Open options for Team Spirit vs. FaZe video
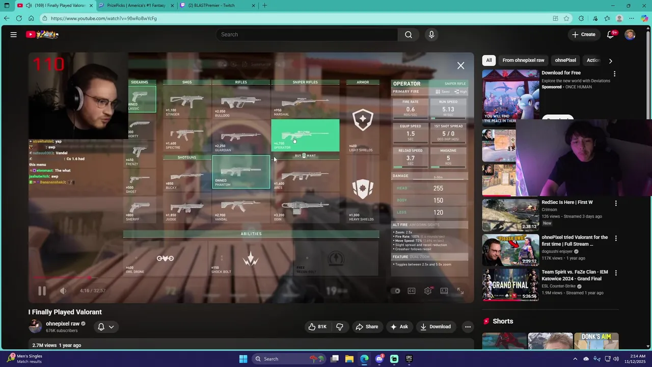652x367 pixels. coord(615,273)
